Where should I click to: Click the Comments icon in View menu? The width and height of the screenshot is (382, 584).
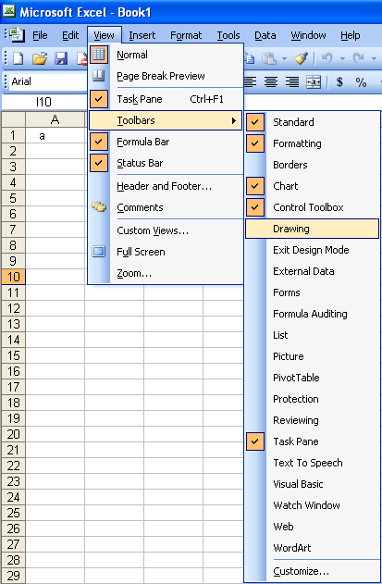pyautogui.click(x=99, y=207)
